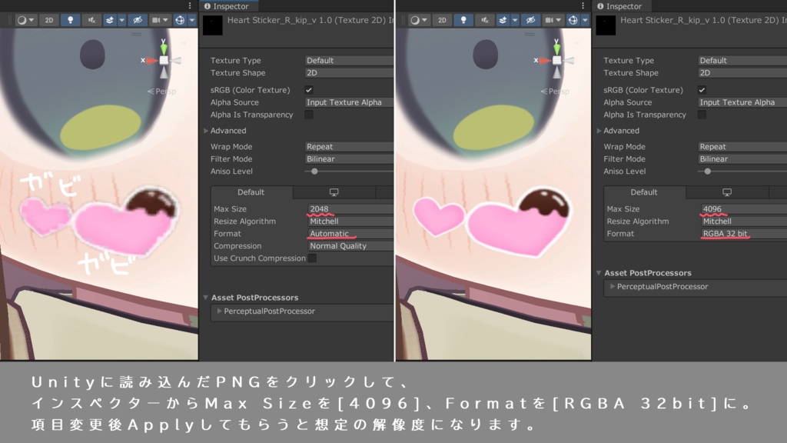
Task: Open left scene view three-dot options menu
Action: [x=190, y=5]
